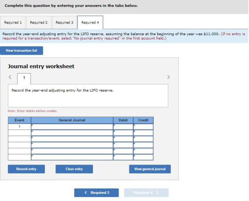
Task: Open second row General Journal account dropdown
Action: coord(72,133)
